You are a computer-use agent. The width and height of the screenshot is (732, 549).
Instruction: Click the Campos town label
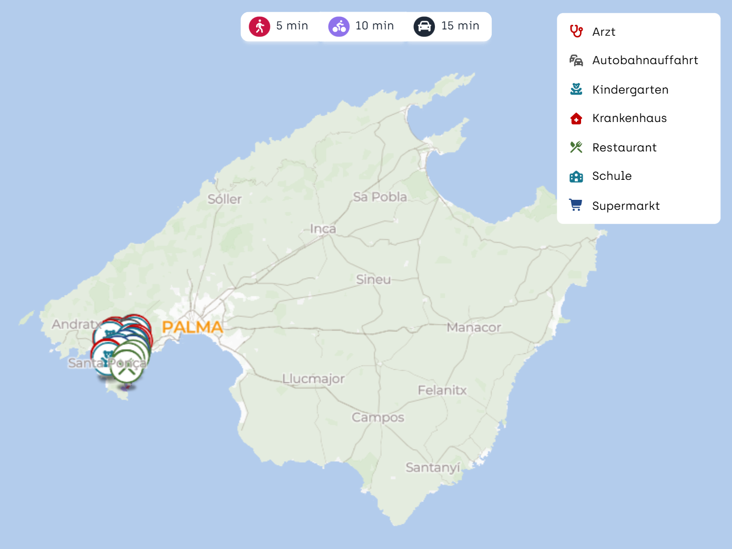(378, 418)
